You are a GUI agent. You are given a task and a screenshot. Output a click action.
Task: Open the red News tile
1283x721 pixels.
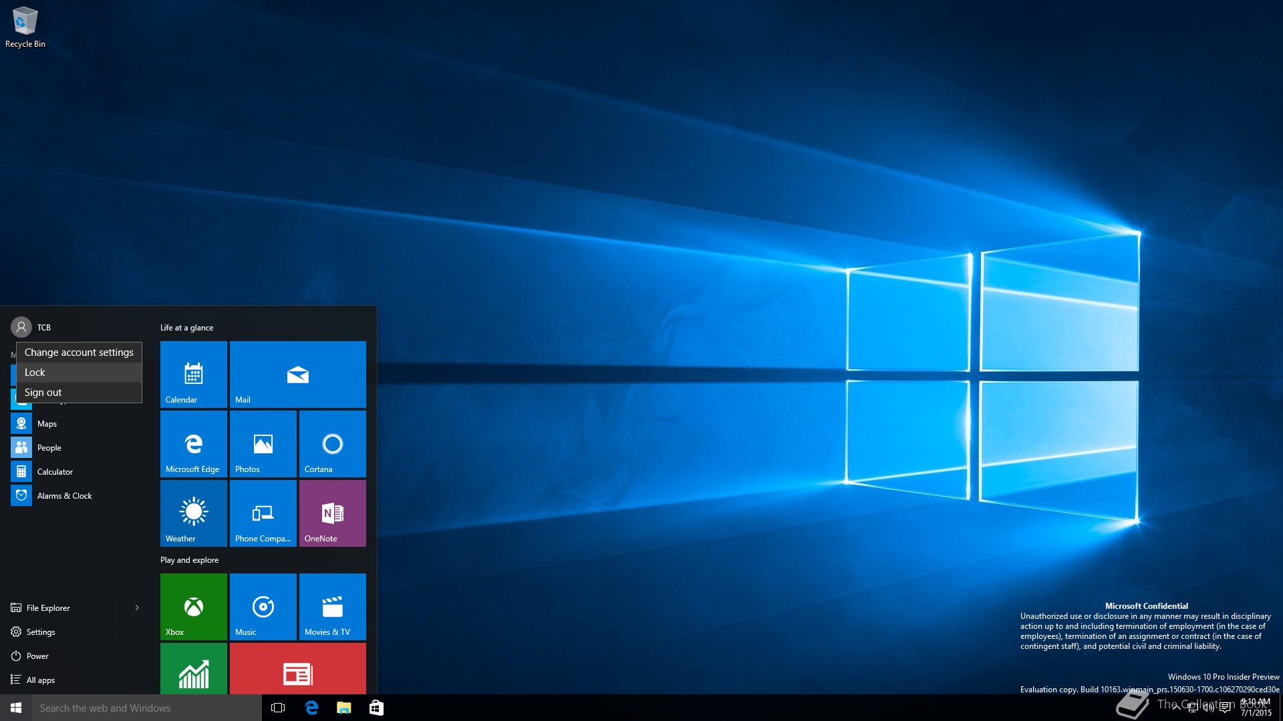[x=298, y=668]
